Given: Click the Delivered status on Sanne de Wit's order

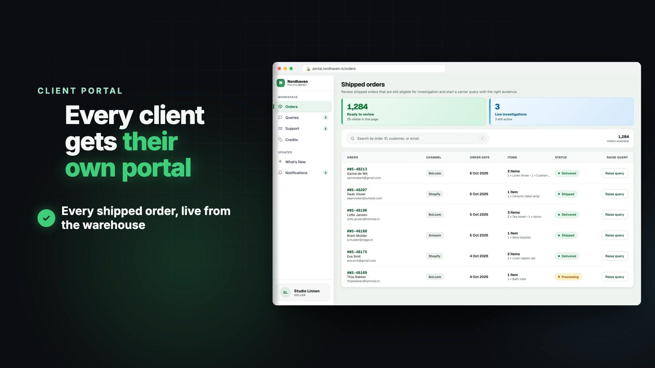Looking at the screenshot, I should pyautogui.click(x=567, y=173).
